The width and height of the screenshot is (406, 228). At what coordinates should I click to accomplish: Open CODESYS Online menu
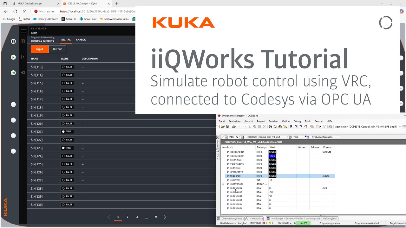point(286,121)
